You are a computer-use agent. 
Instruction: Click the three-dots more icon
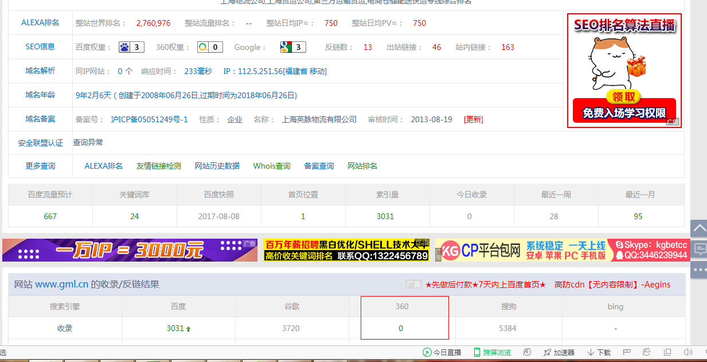700,270
